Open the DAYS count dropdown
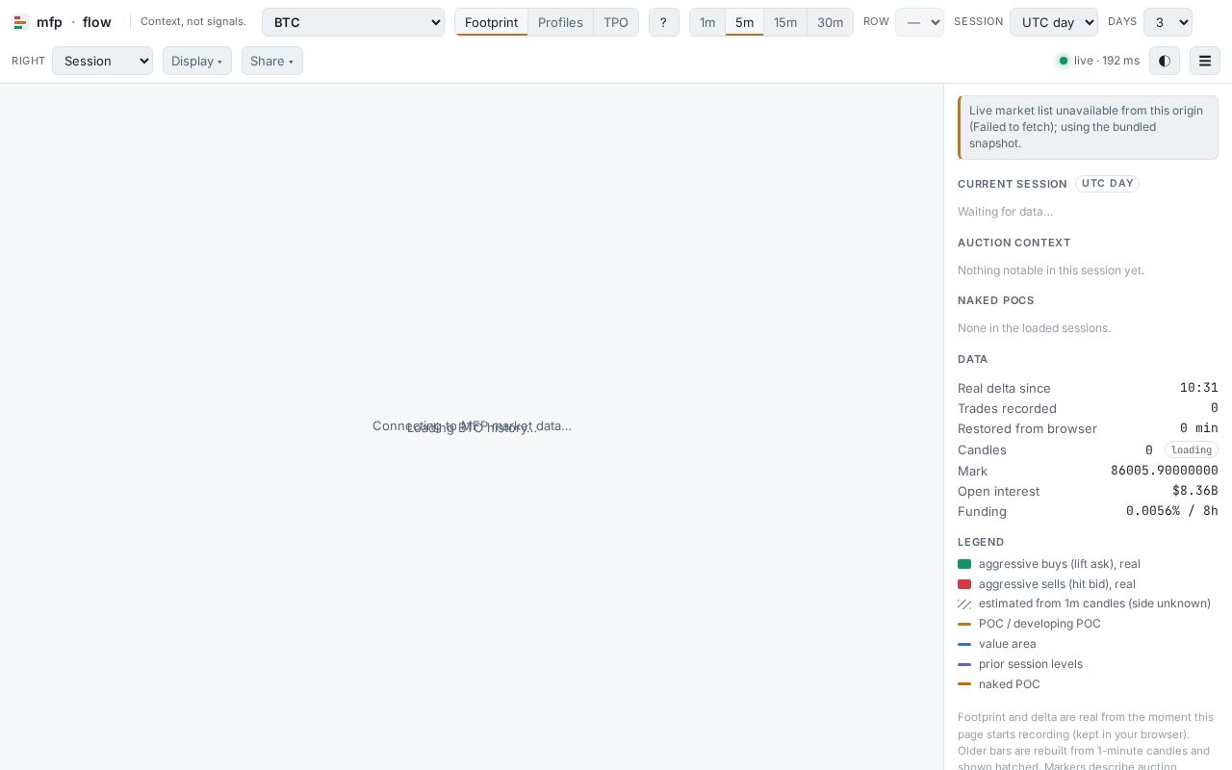This screenshot has height=770, width=1232. click(1168, 22)
